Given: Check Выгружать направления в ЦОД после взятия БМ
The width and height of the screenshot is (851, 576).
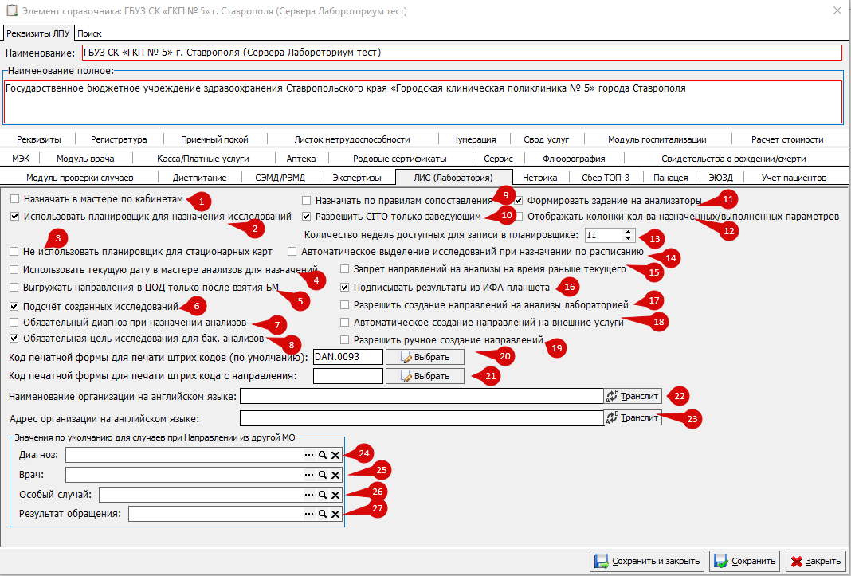Looking at the screenshot, I should (x=14, y=287).
